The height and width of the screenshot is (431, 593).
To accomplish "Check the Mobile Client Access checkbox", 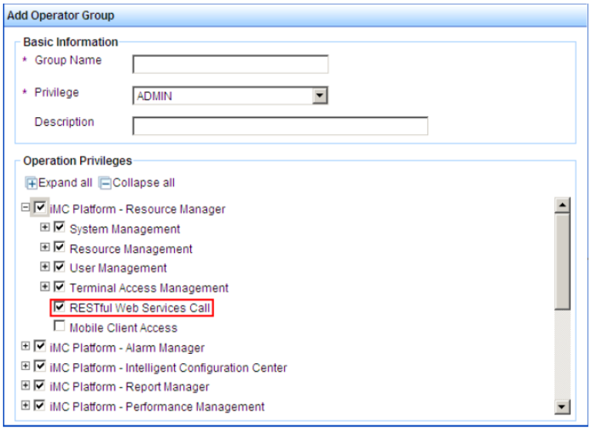I will point(59,325).
